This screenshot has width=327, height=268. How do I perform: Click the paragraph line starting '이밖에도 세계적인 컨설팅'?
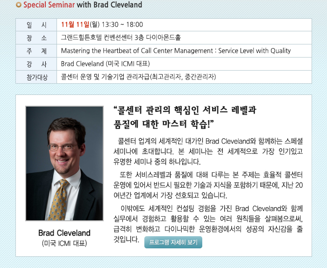pyautogui.click(x=212, y=209)
